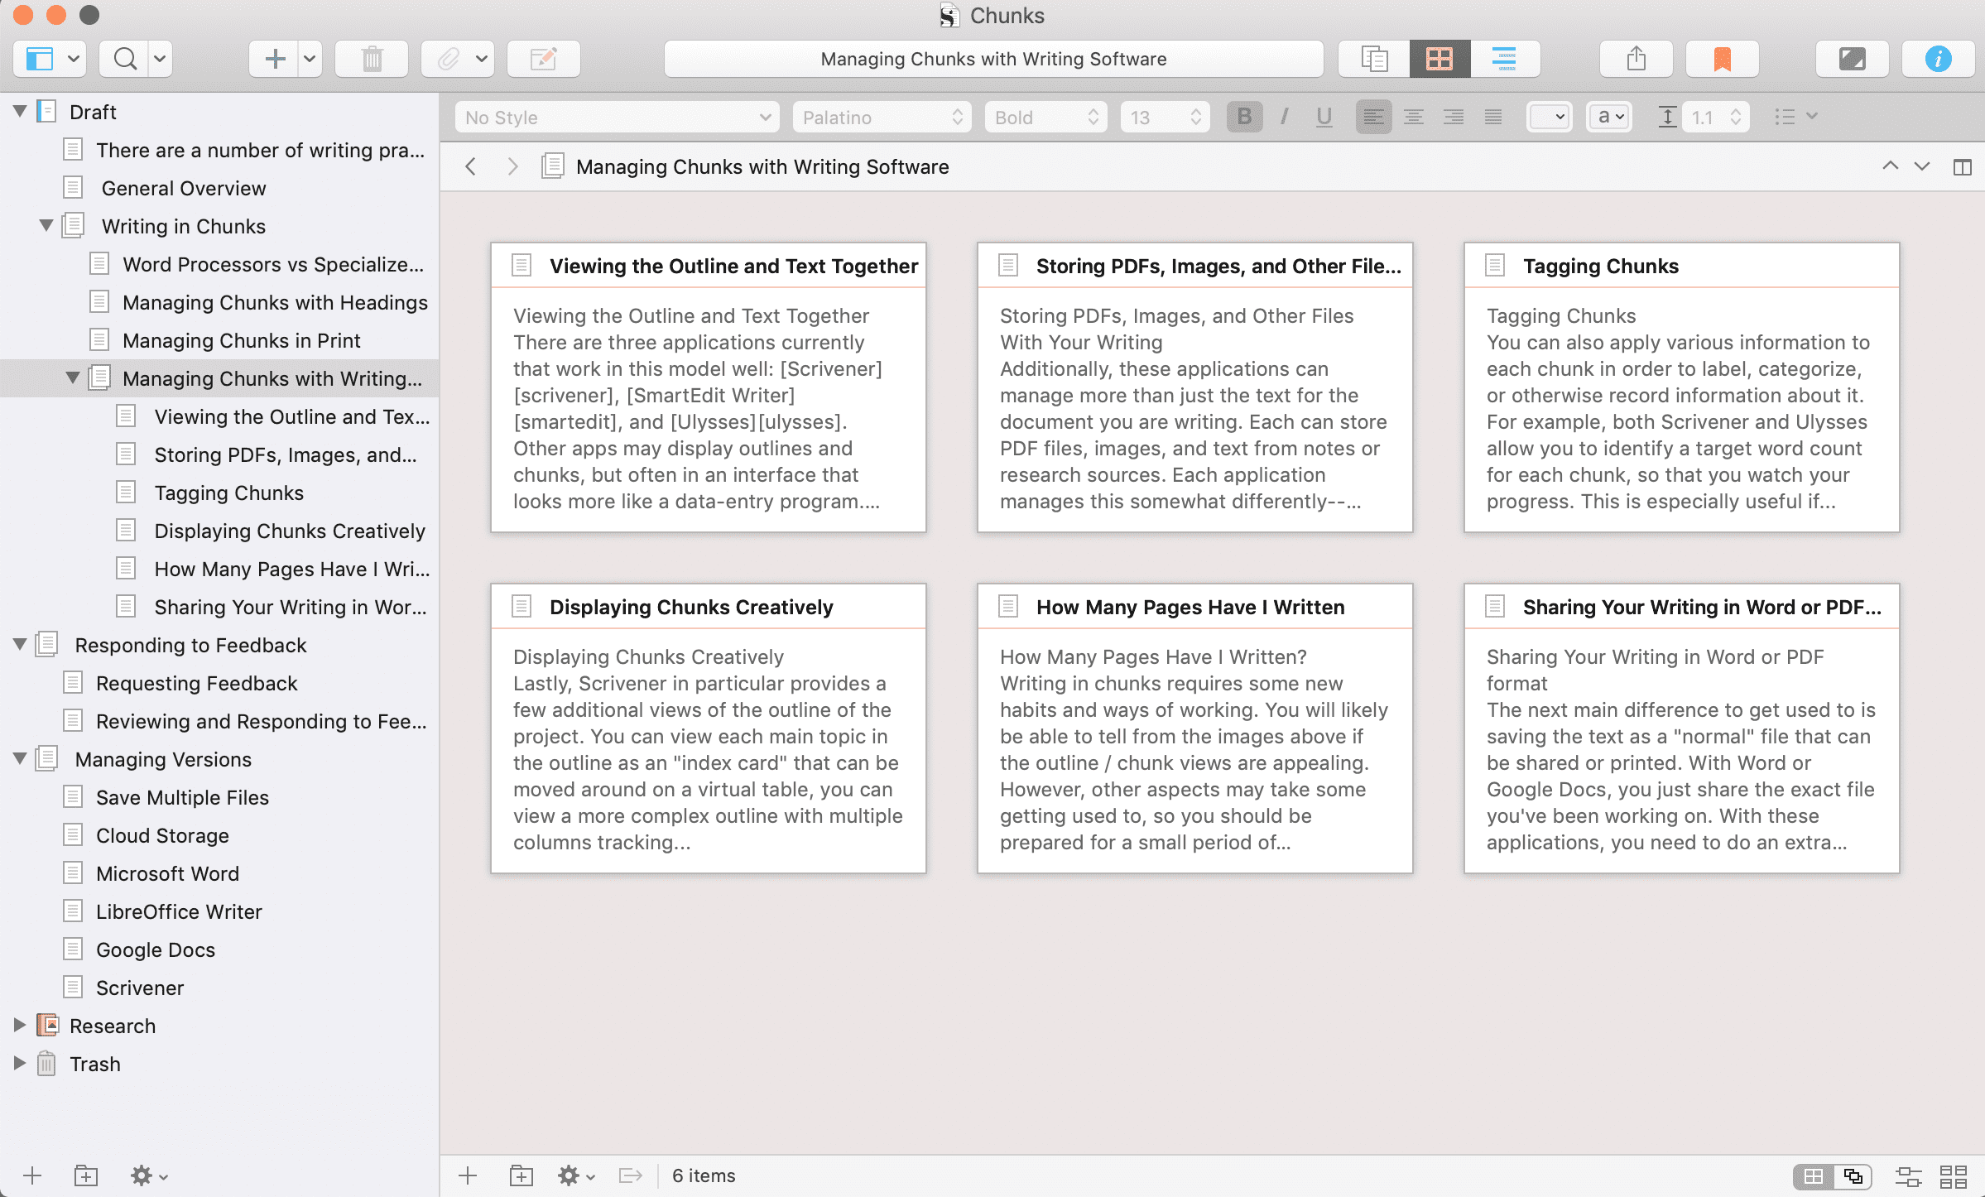Open the Add item dropdown arrow
The height and width of the screenshot is (1197, 1985).
[x=310, y=59]
